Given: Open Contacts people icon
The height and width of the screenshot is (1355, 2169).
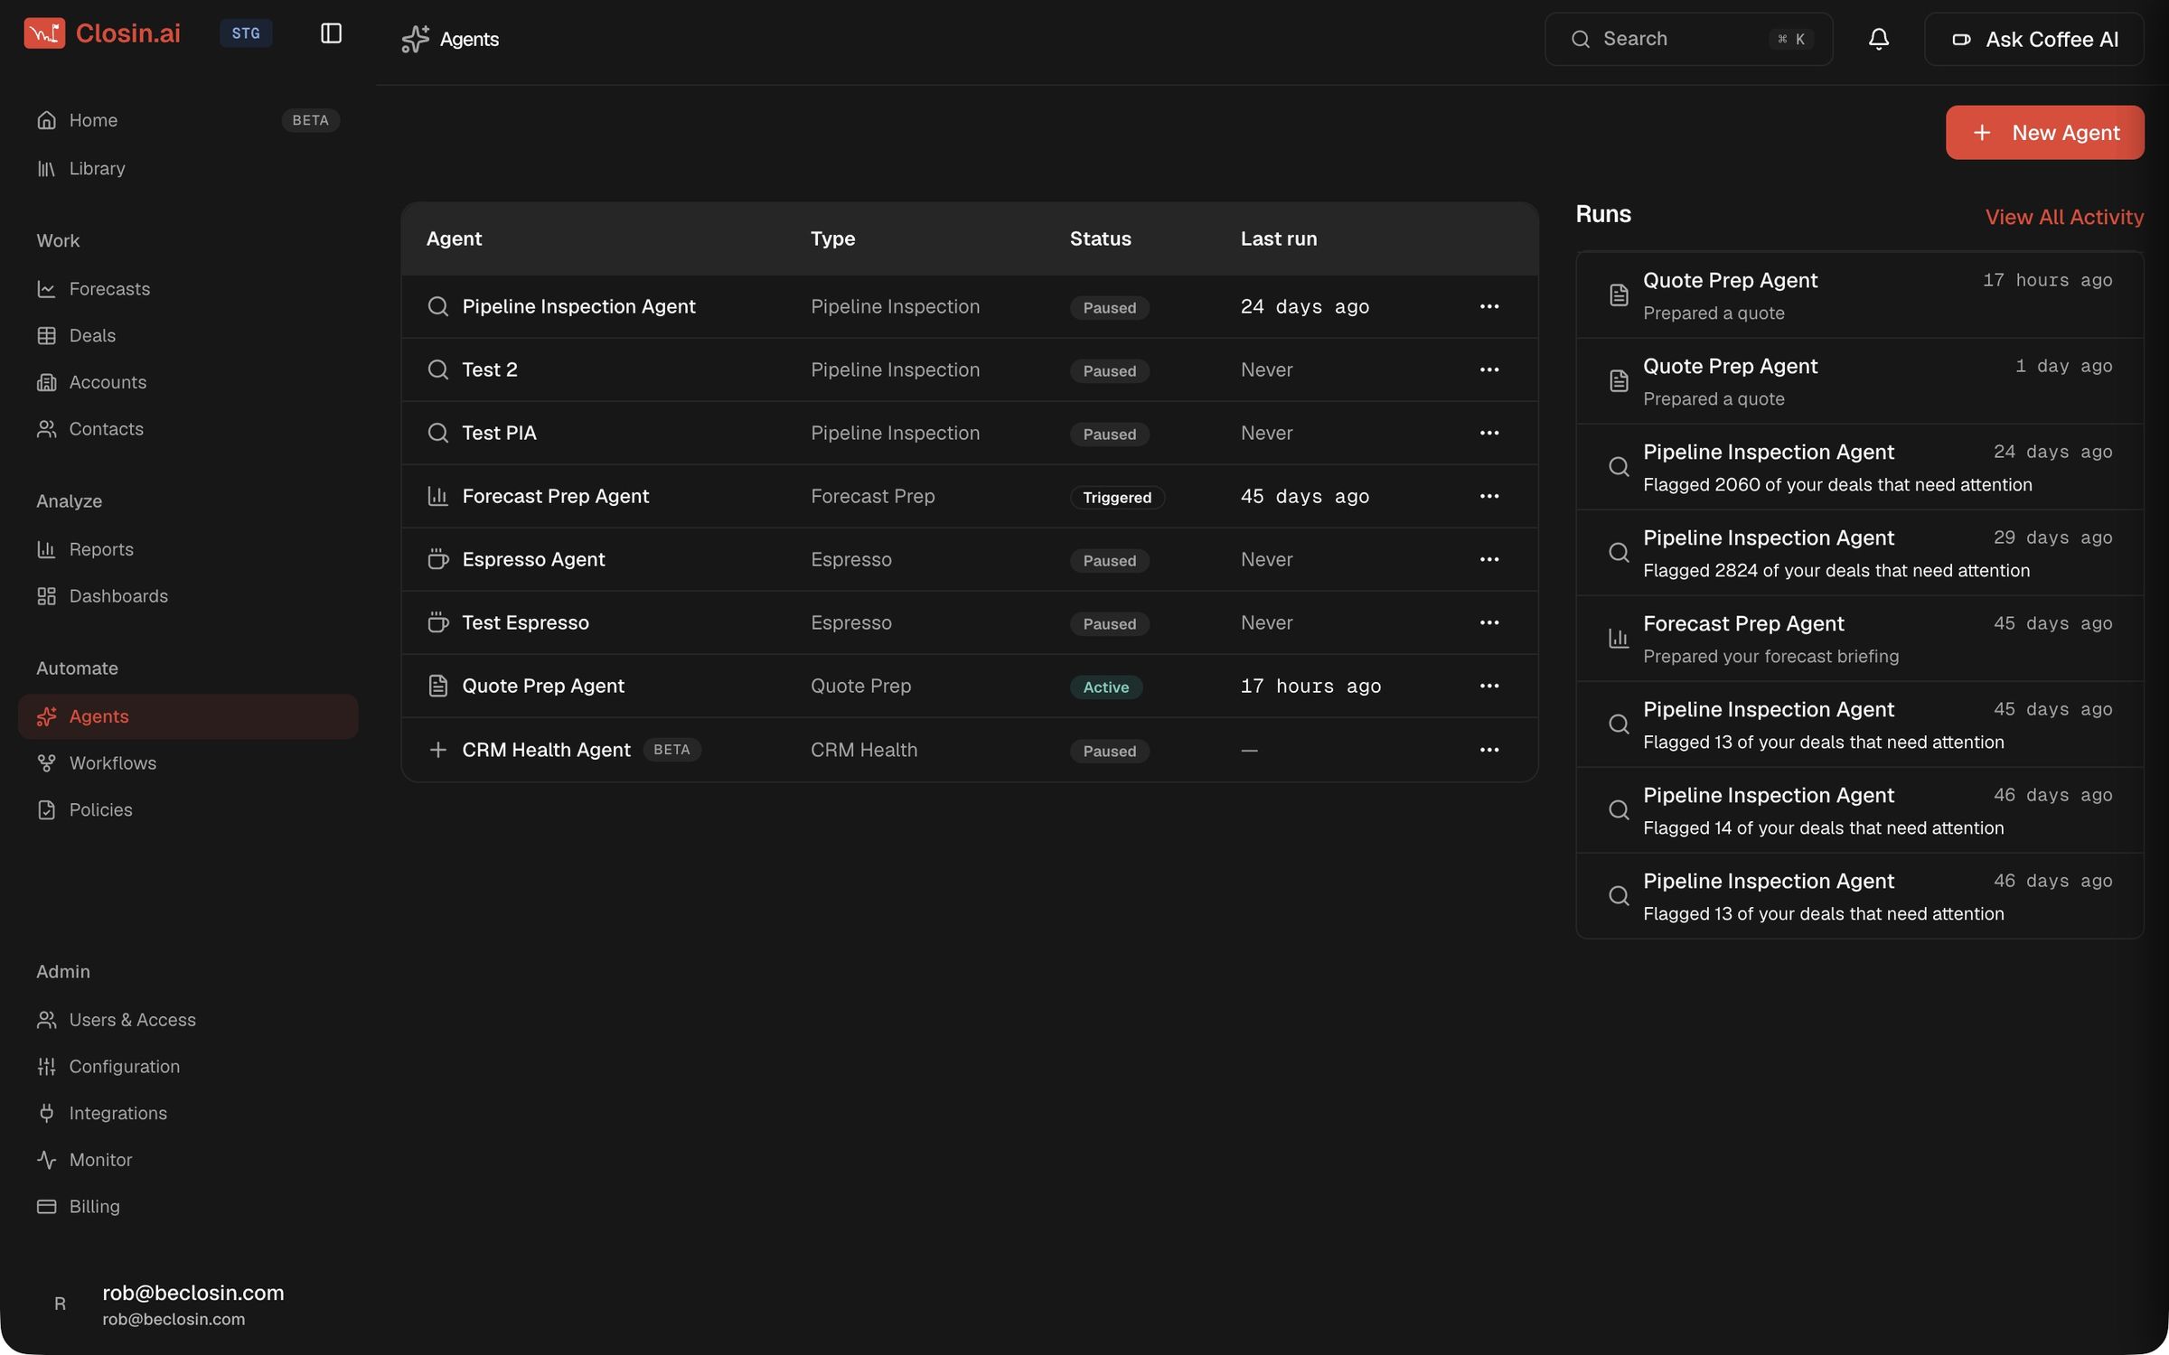Looking at the screenshot, I should point(46,429).
